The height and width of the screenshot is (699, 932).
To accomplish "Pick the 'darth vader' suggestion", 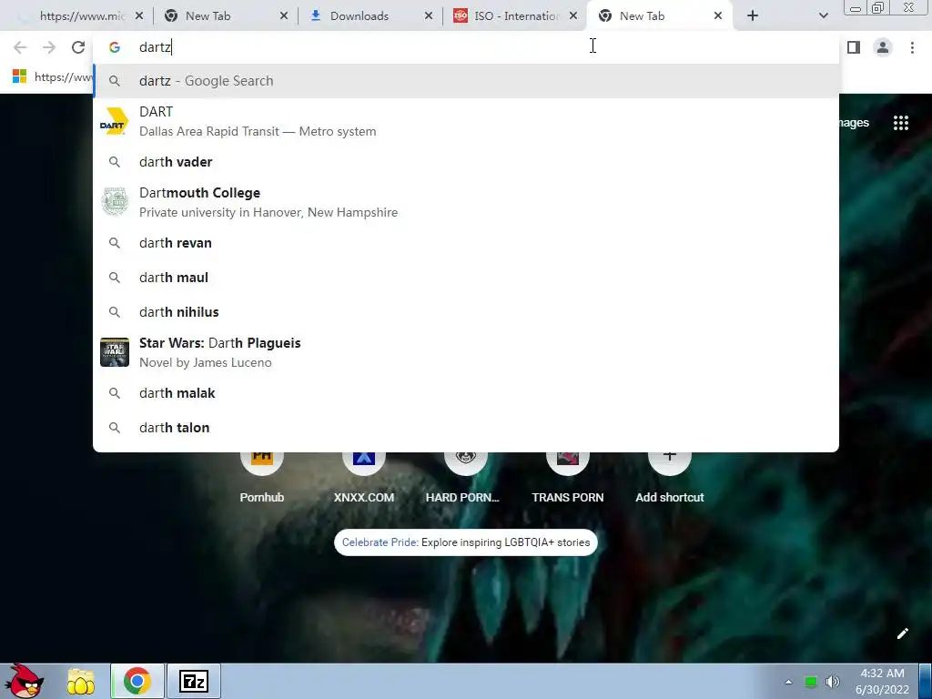I will (466, 162).
